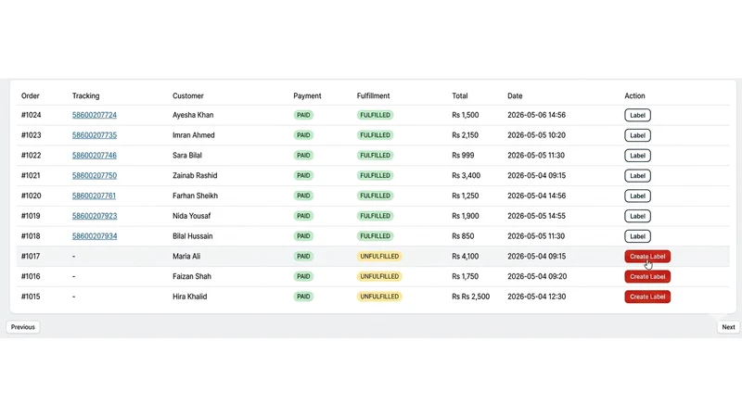Open tracking link 58600207750

click(95, 175)
